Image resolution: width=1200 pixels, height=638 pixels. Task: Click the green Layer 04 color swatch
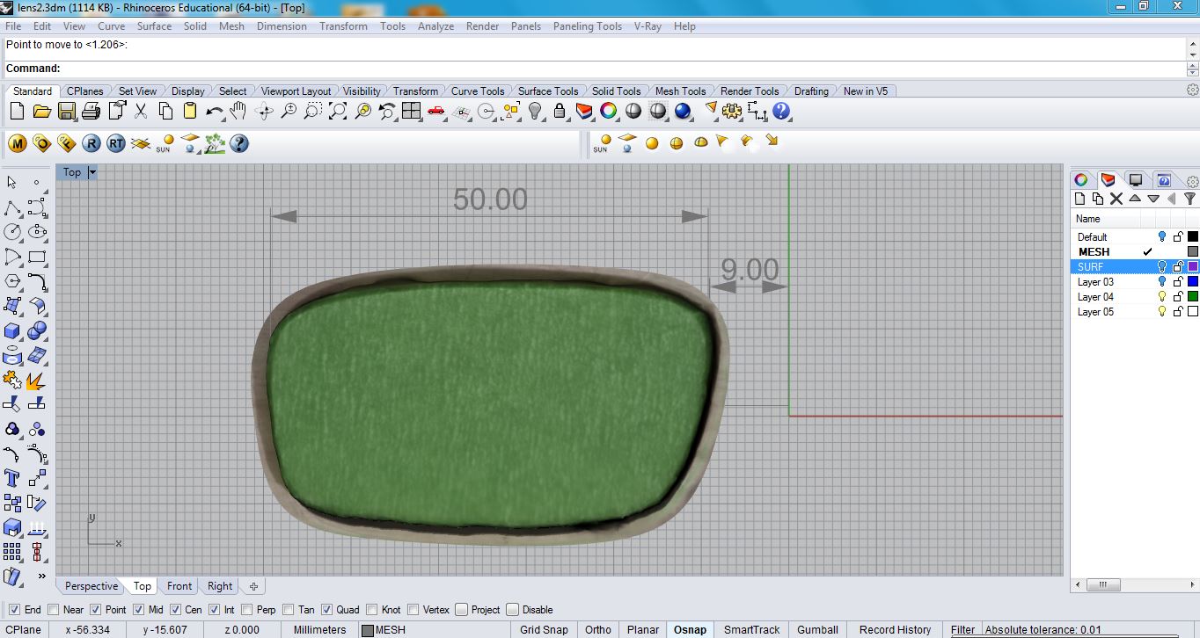coord(1193,297)
